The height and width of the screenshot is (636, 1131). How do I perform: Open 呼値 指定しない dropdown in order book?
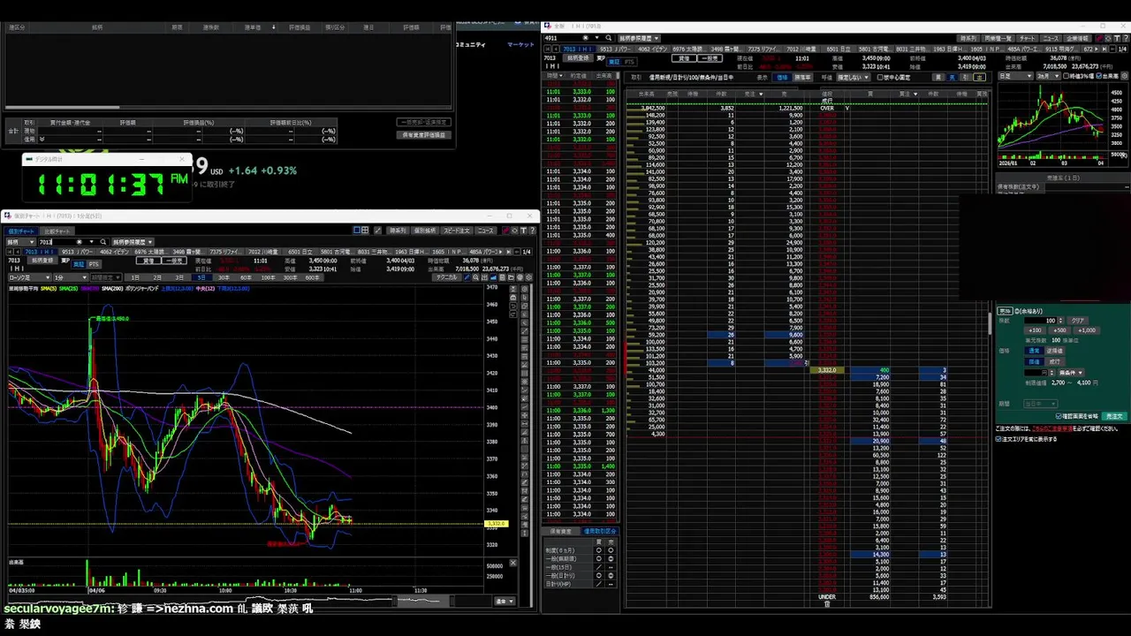pos(854,78)
